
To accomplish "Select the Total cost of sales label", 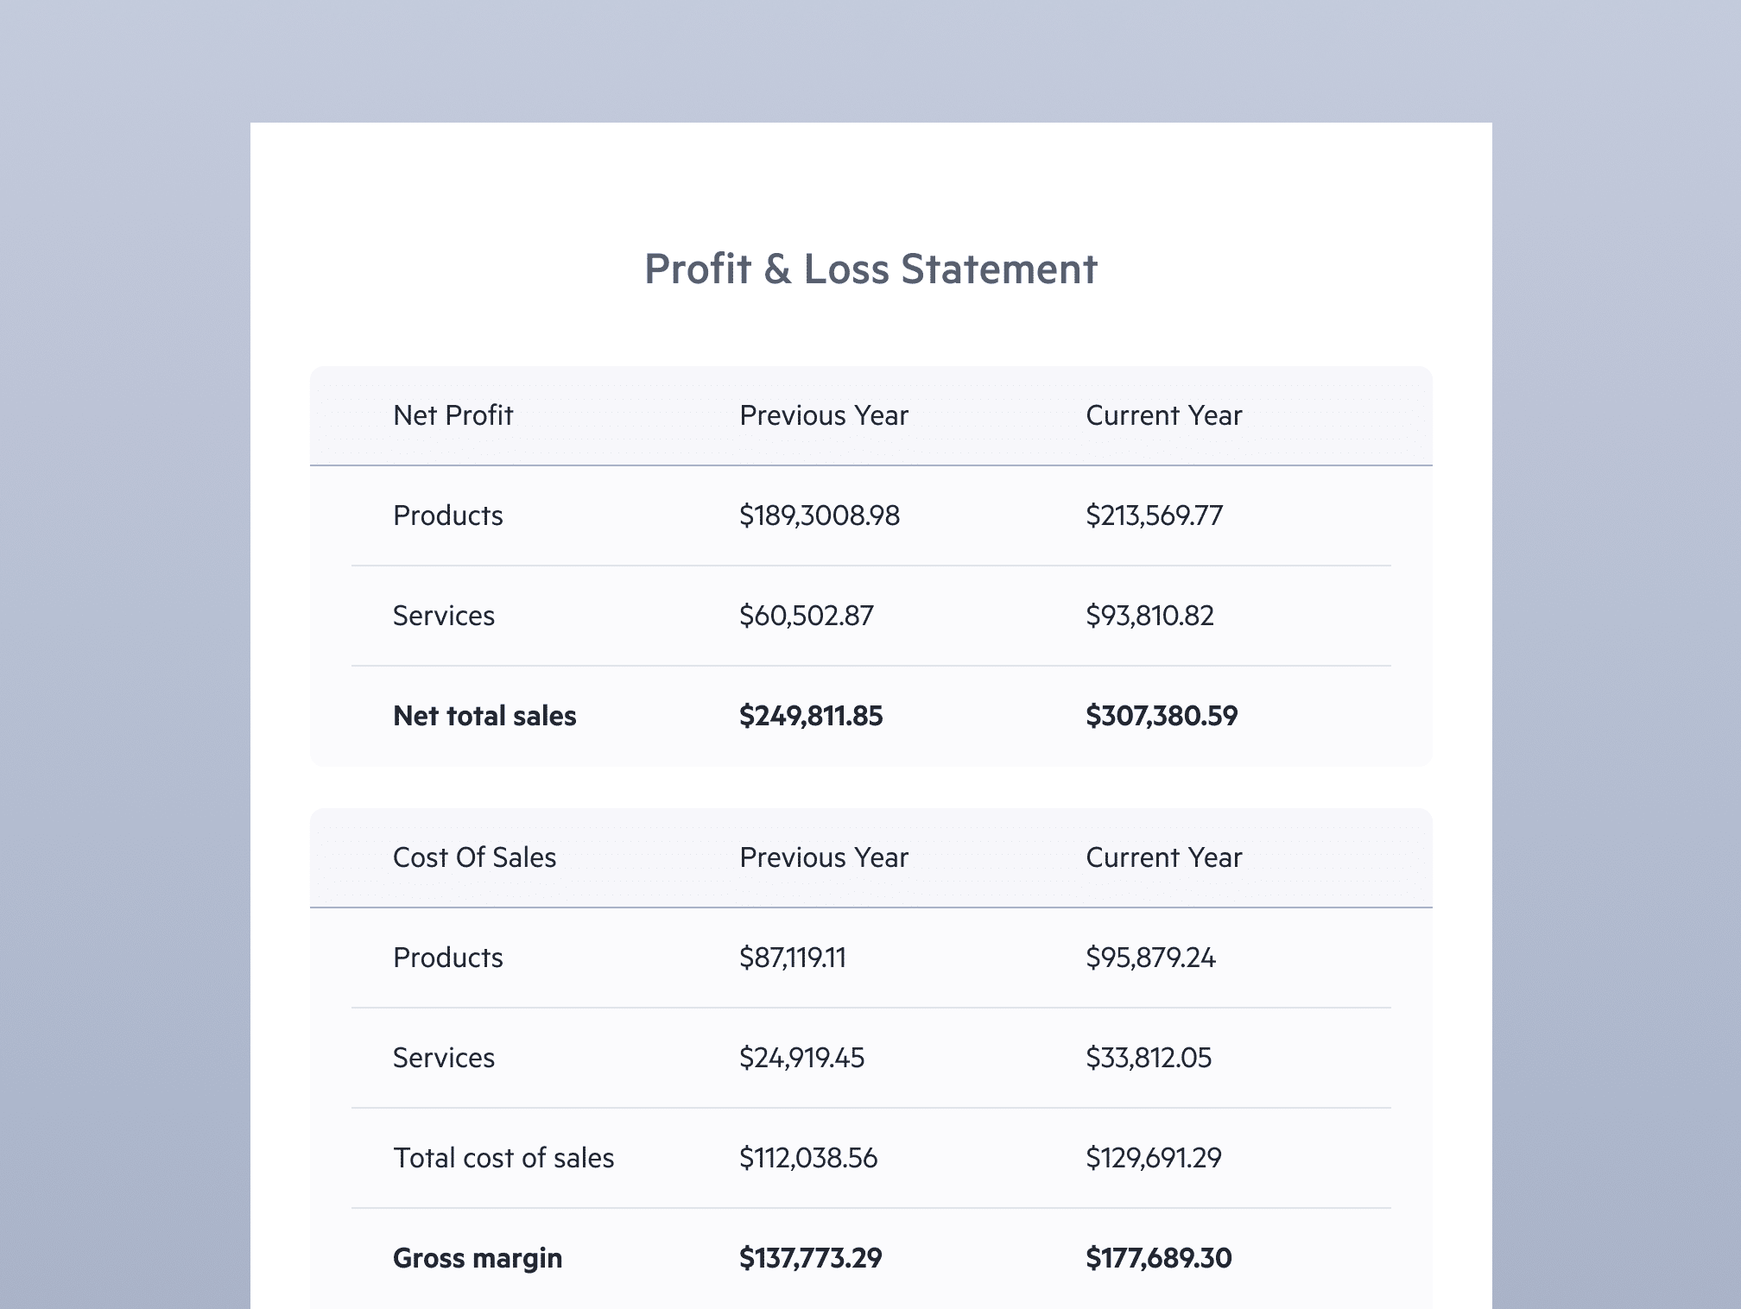I will (x=503, y=1158).
